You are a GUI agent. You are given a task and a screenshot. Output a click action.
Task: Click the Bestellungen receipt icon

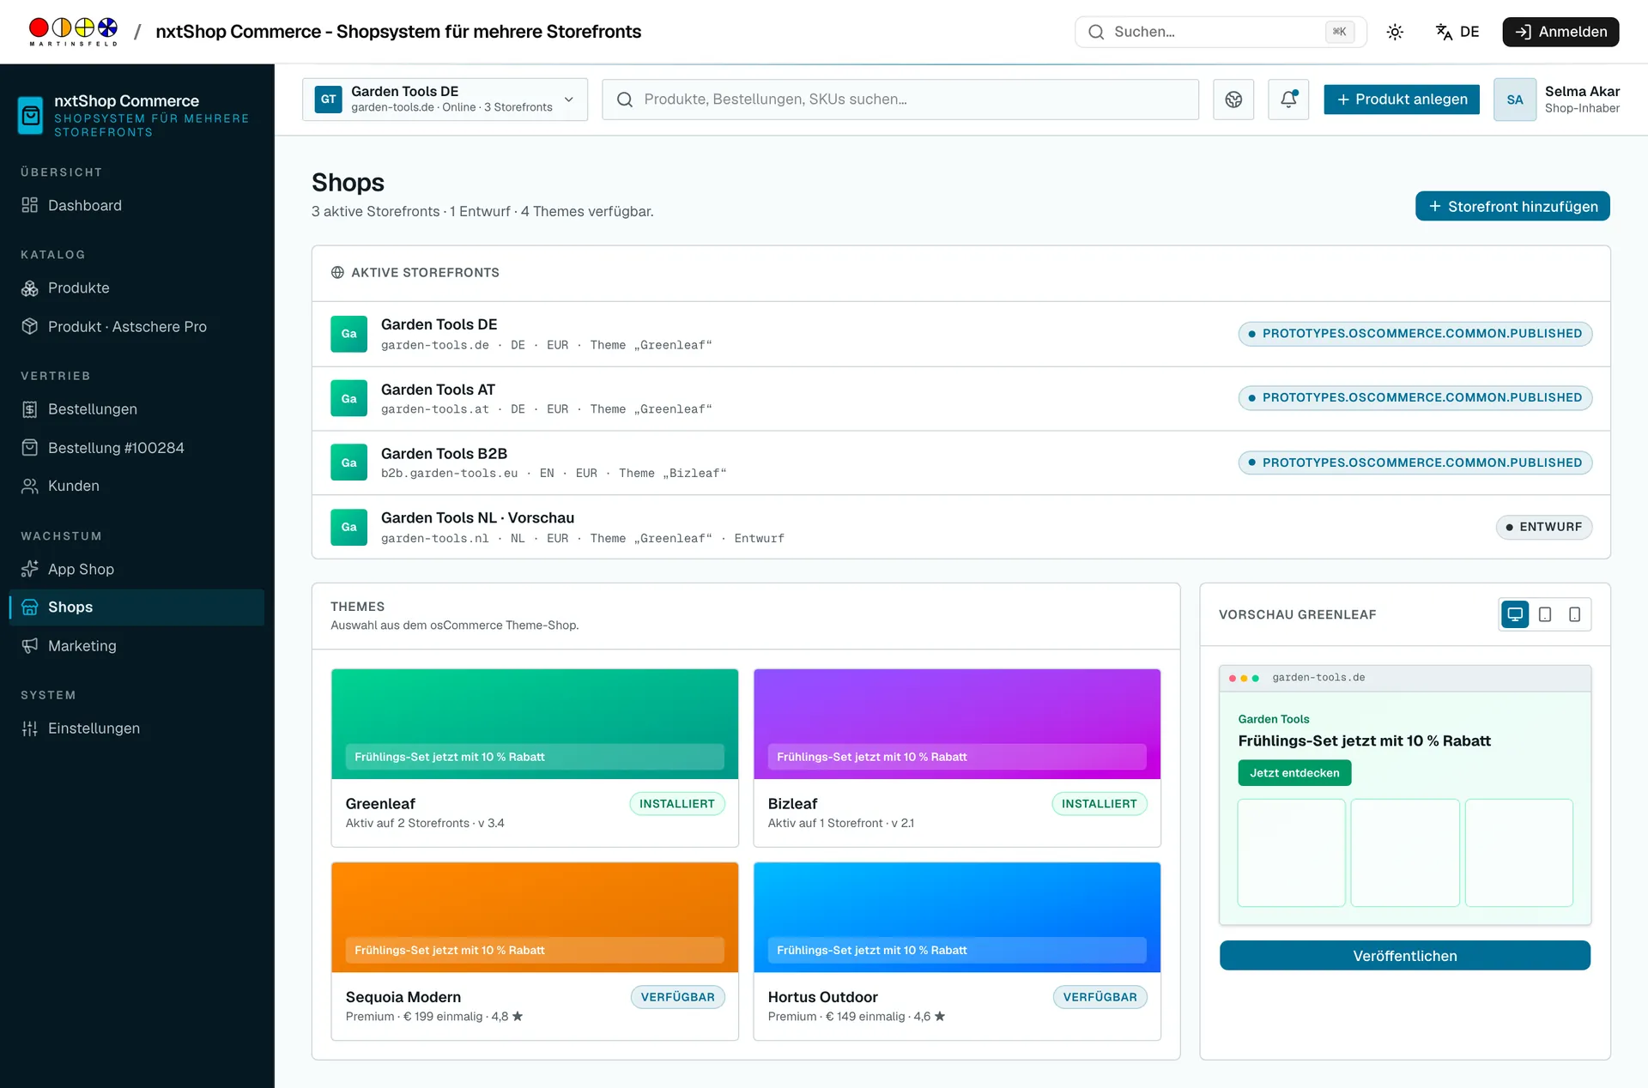[x=30, y=409]
